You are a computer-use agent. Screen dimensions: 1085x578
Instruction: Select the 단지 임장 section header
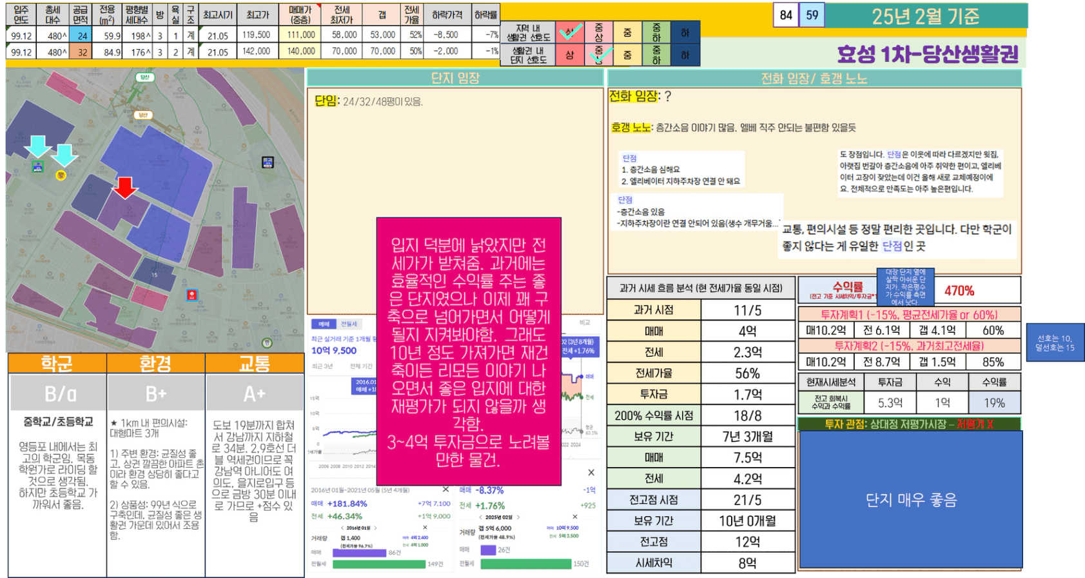[x=455, y=78]
